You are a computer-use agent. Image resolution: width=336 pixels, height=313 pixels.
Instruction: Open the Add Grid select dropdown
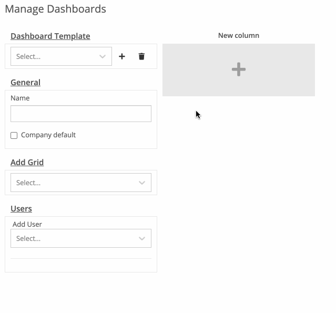pyautogui.click(x=81, y=183)
